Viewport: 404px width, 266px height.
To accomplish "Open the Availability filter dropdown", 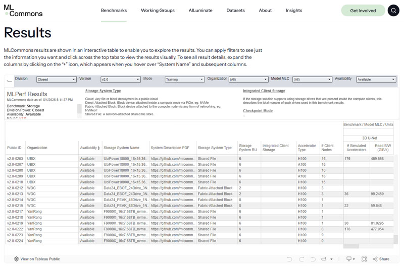I will click(x=376, y=80).
